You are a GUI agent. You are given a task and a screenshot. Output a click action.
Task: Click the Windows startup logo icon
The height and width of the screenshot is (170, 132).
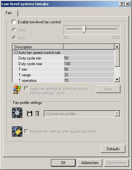click(x=17, y=90)
